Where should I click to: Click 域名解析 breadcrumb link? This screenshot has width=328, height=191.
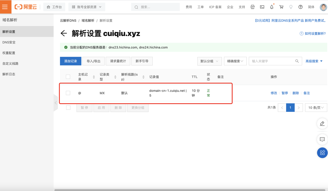88,20
